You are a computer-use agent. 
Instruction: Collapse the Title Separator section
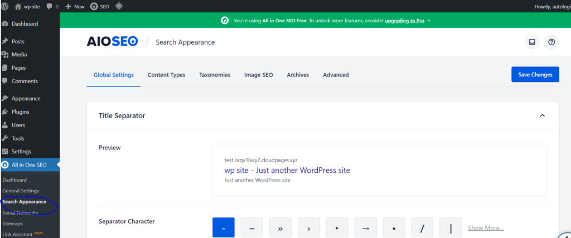point(542,115)
